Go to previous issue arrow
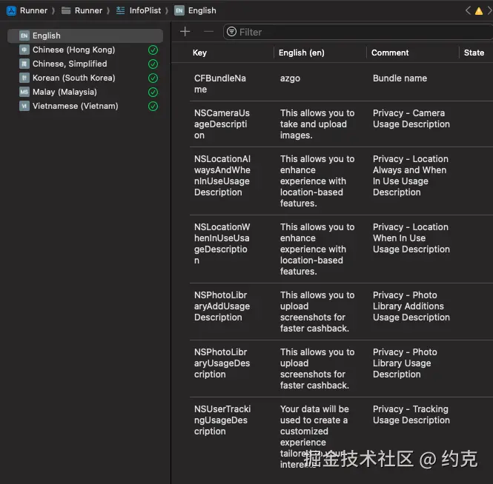The height and width of the screenshot is (484, 493). (468, 10)
